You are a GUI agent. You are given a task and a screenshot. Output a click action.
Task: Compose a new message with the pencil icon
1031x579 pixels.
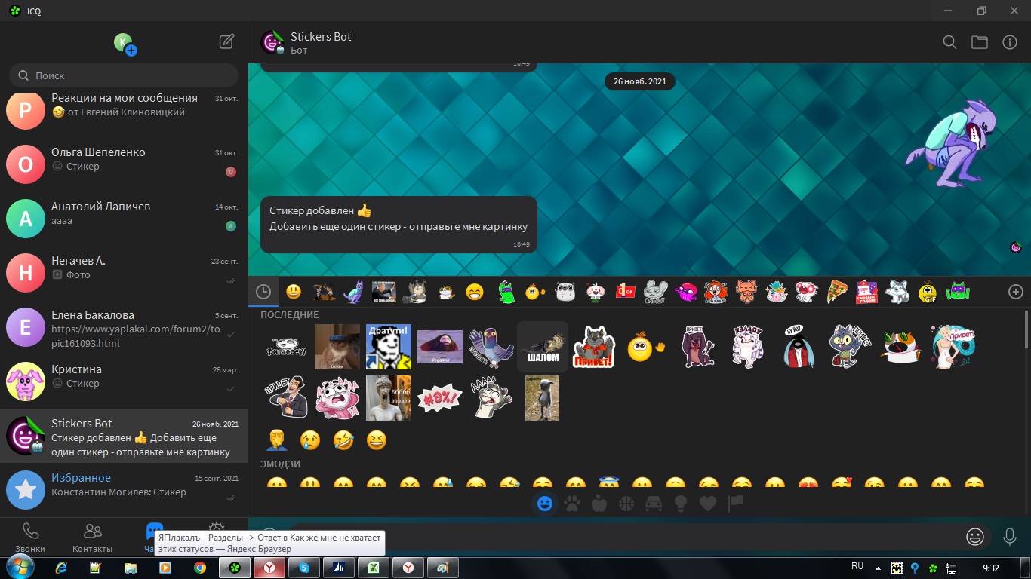pos(226,41)
